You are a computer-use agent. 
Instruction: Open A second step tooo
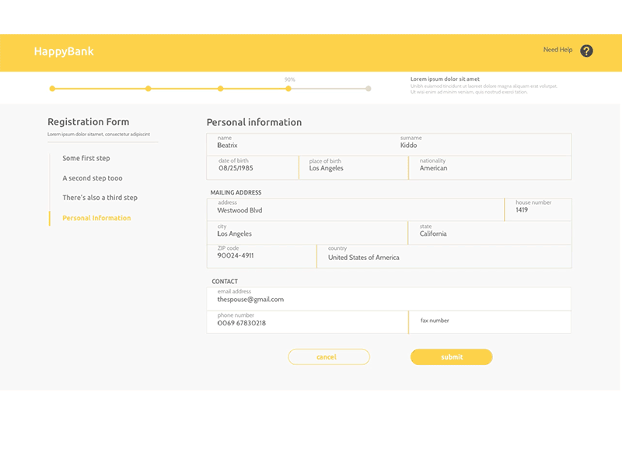93,178
